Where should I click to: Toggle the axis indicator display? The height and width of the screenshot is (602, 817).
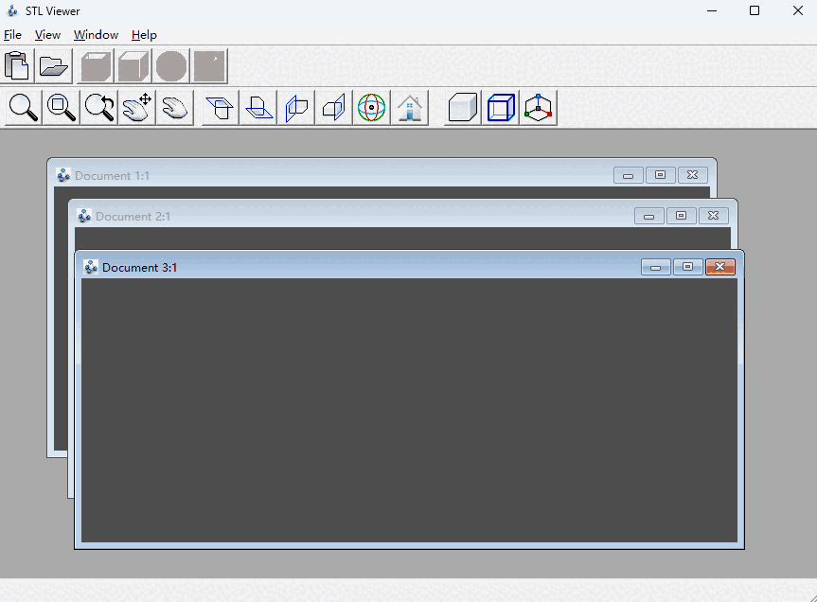tap(538, 107)
